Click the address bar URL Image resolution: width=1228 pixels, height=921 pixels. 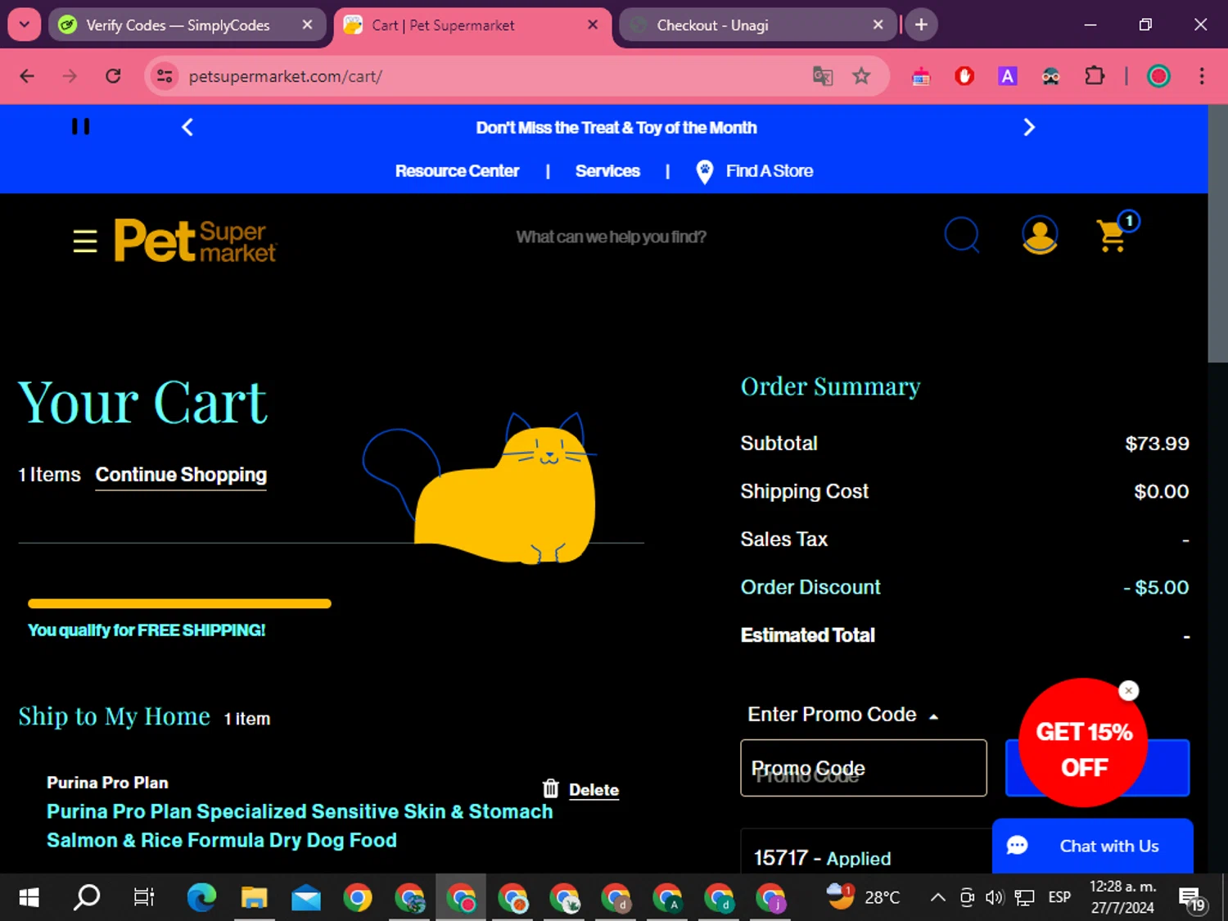pos(285,76)
